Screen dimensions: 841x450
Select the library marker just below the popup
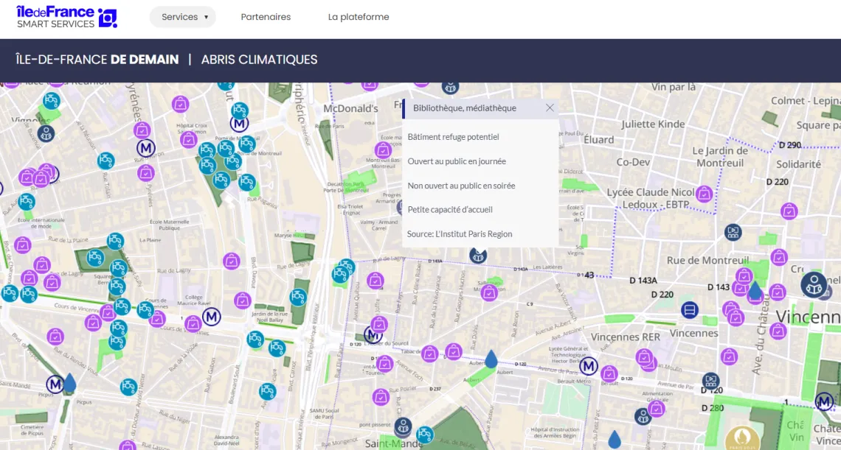[478, 256]
